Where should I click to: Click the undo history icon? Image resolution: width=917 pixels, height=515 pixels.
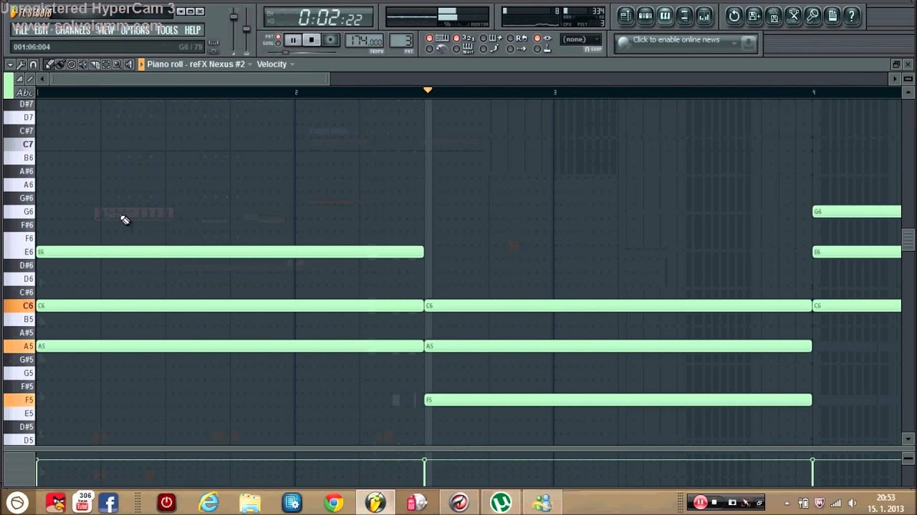734,16
